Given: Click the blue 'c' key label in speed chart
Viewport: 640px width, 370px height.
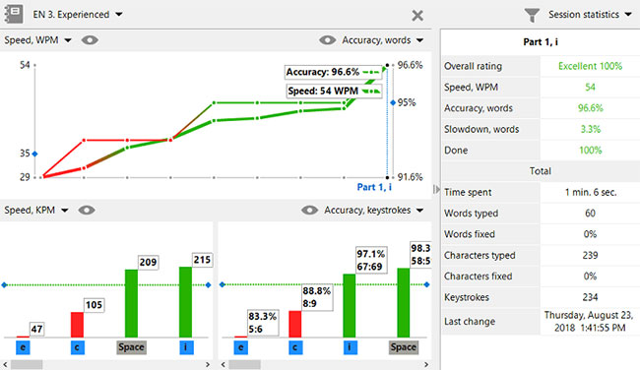Looking at the screenshot, I should pos(77,347).
